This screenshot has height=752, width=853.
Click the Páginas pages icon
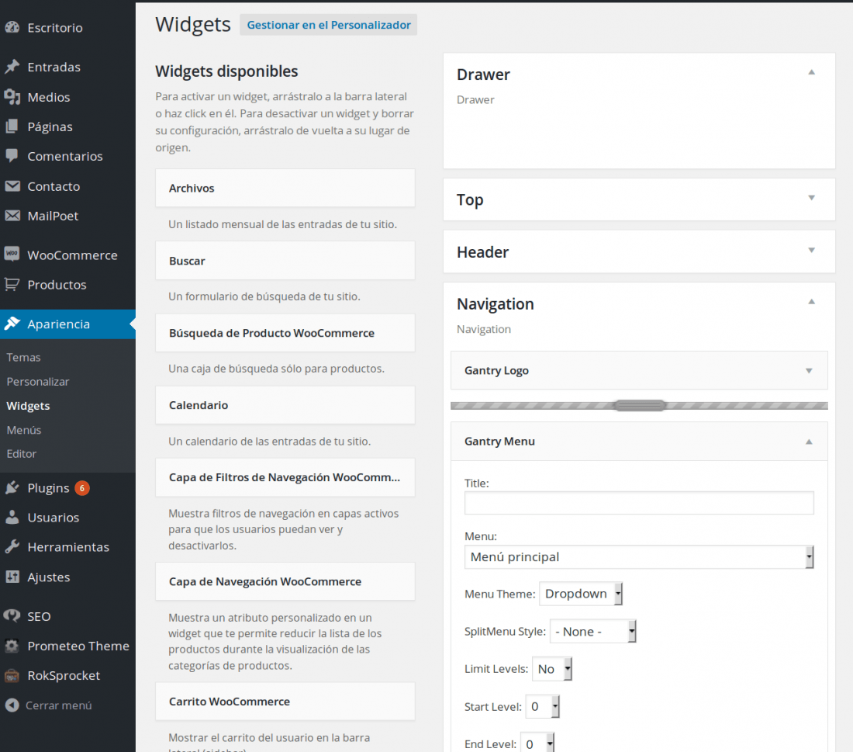[x=12, y=126]
